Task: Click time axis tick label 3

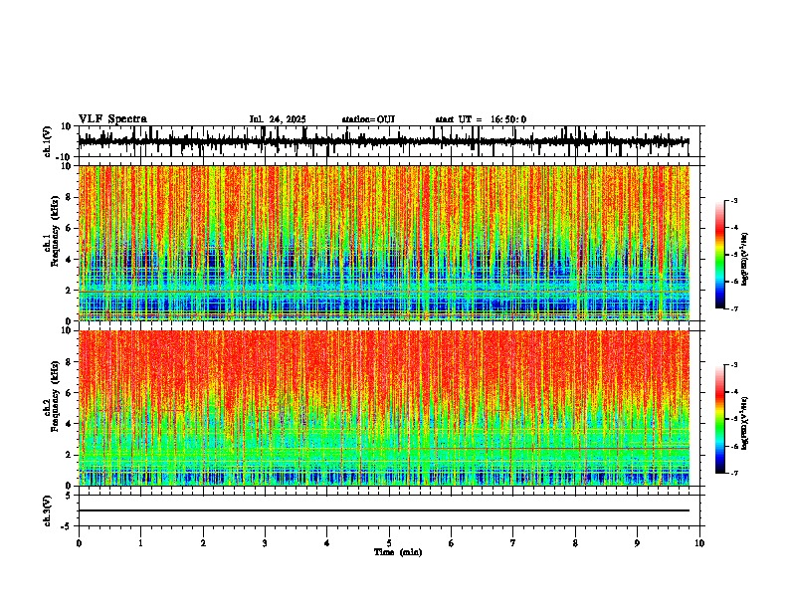Action: [265, 543]
